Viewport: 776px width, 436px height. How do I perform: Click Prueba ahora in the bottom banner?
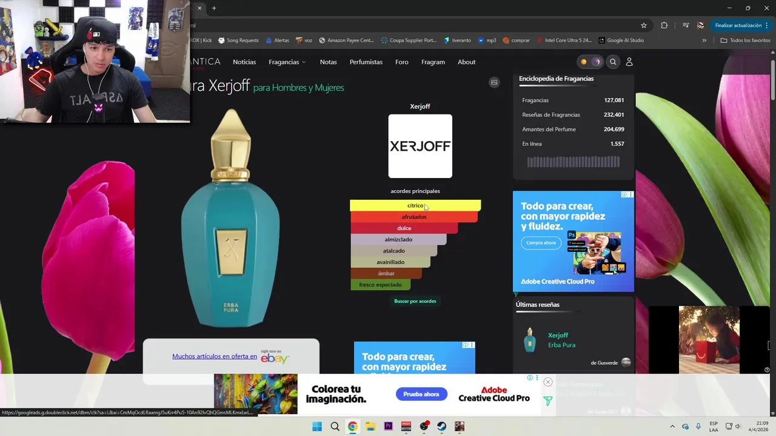(421, 394)
